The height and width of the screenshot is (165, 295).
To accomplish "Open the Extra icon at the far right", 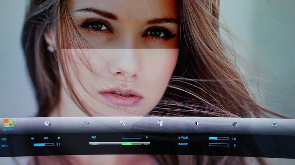I will [x=274, y=125].
